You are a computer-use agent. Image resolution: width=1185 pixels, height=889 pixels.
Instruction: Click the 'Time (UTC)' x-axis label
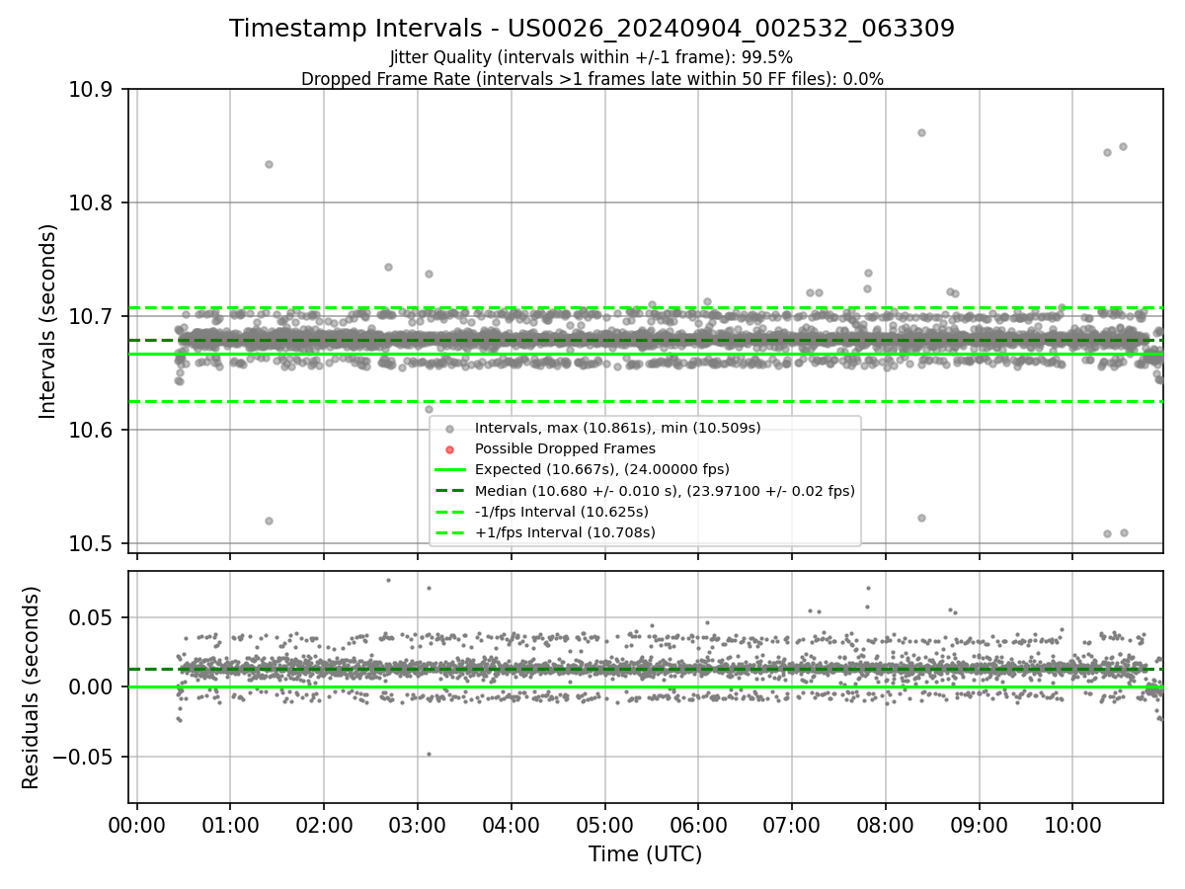point(645,854)
